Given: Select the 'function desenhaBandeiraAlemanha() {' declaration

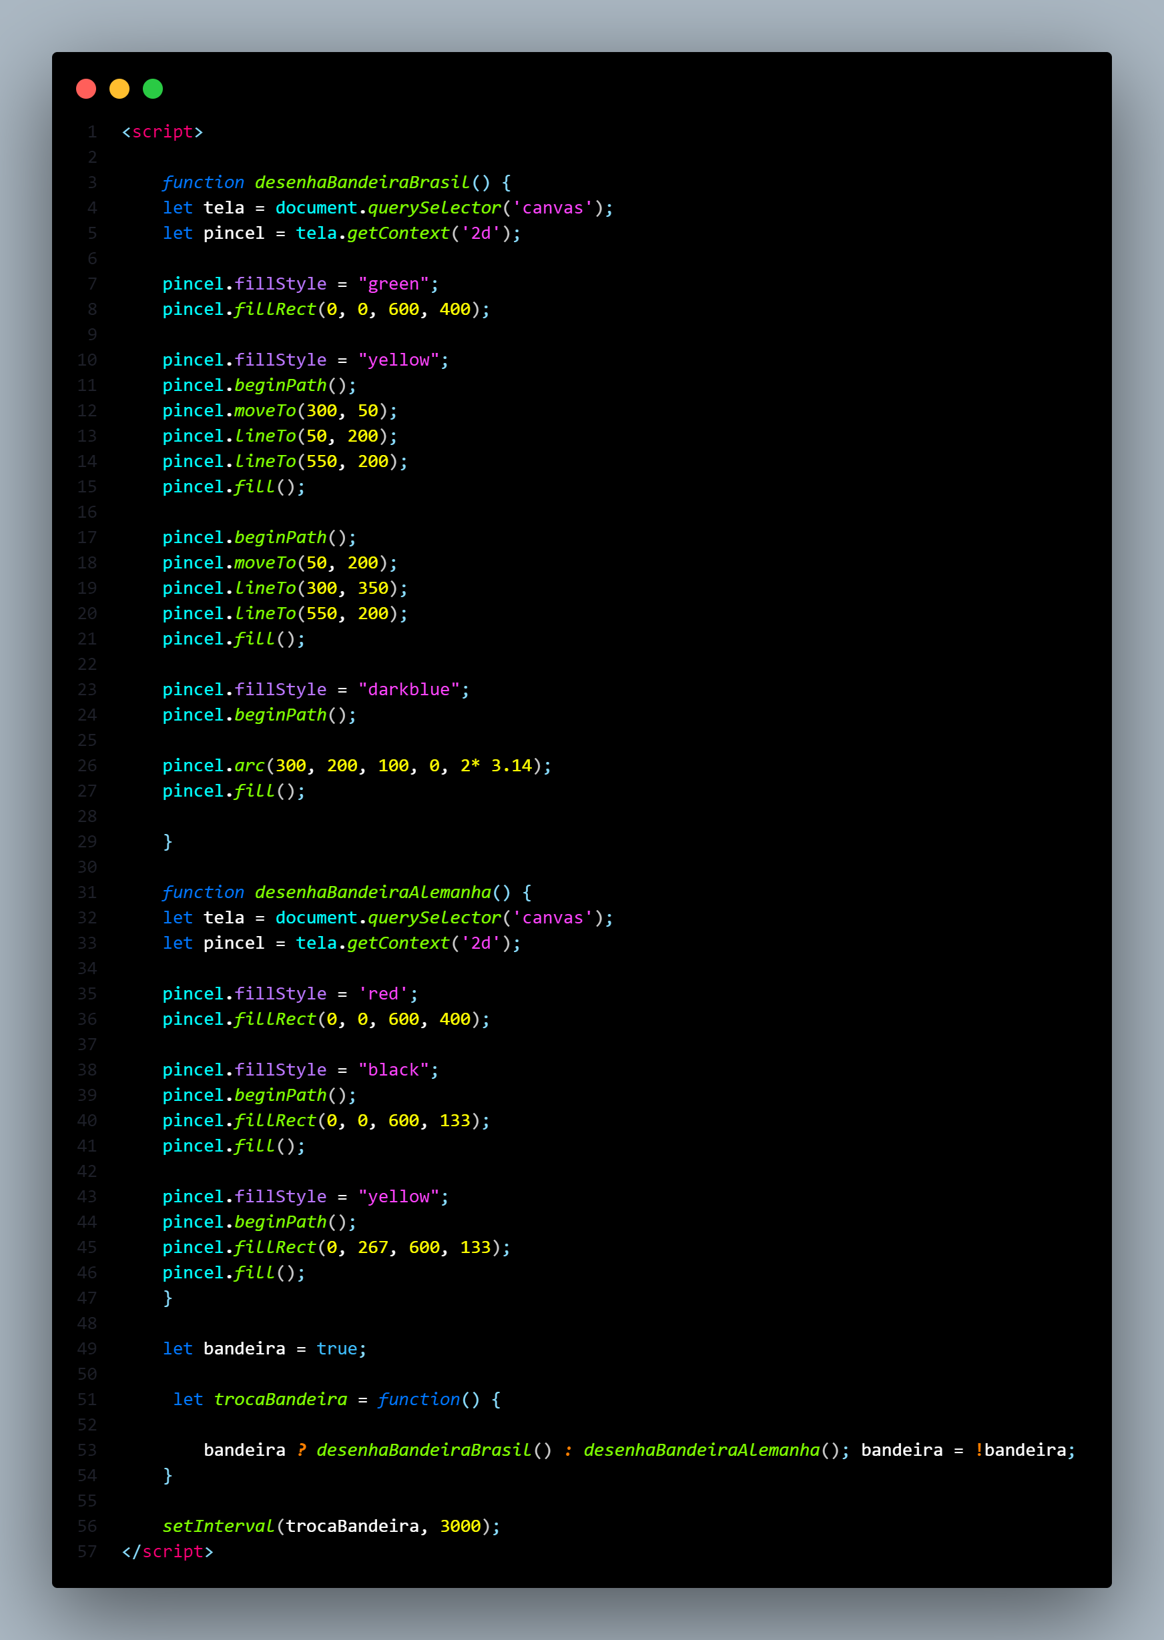Looking at the screenshot, I should pyautogui.click(x=347, y=892).
